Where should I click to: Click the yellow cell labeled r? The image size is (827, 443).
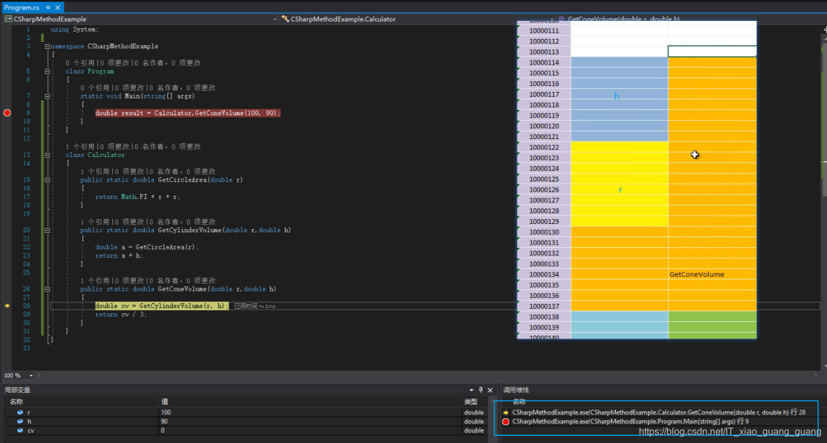(619, 184)
